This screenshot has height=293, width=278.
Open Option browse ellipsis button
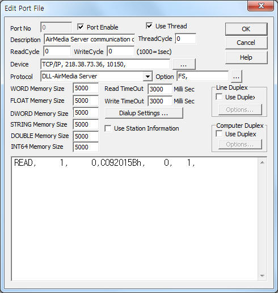point(236,77)
